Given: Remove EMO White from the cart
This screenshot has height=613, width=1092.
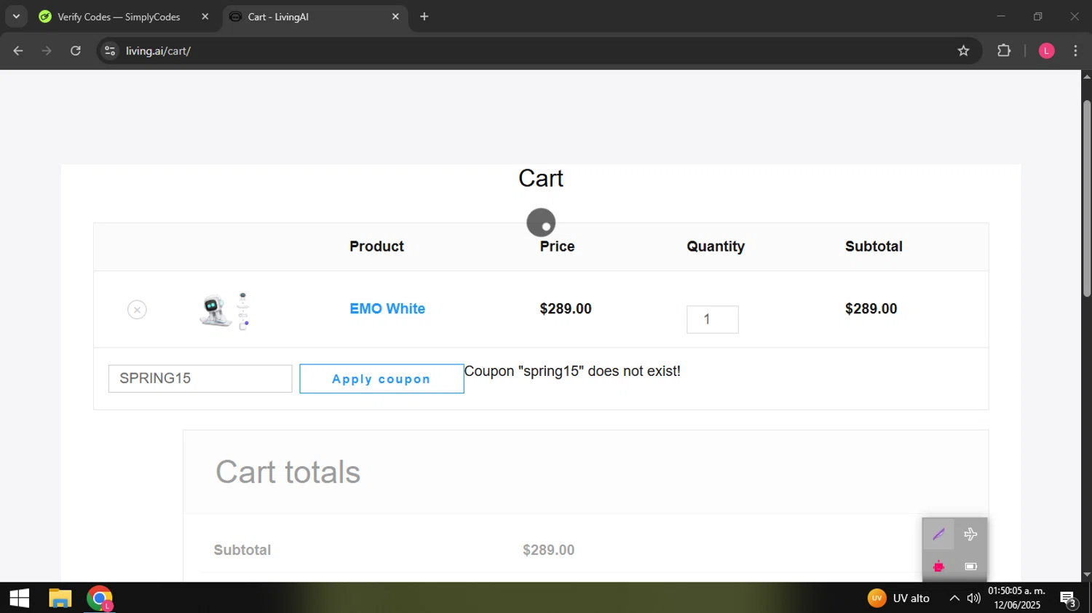Looking at the screenshot, I should (137, 310).
